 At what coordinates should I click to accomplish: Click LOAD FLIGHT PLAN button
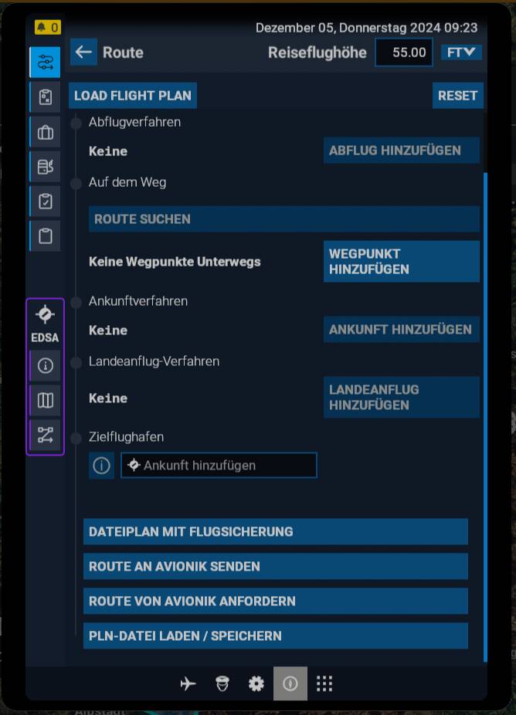[133, 96]
